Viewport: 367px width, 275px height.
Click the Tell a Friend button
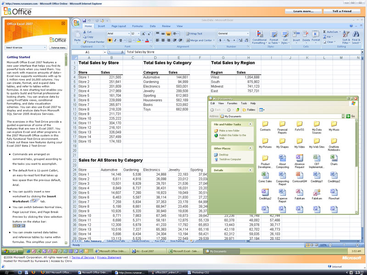342,11
